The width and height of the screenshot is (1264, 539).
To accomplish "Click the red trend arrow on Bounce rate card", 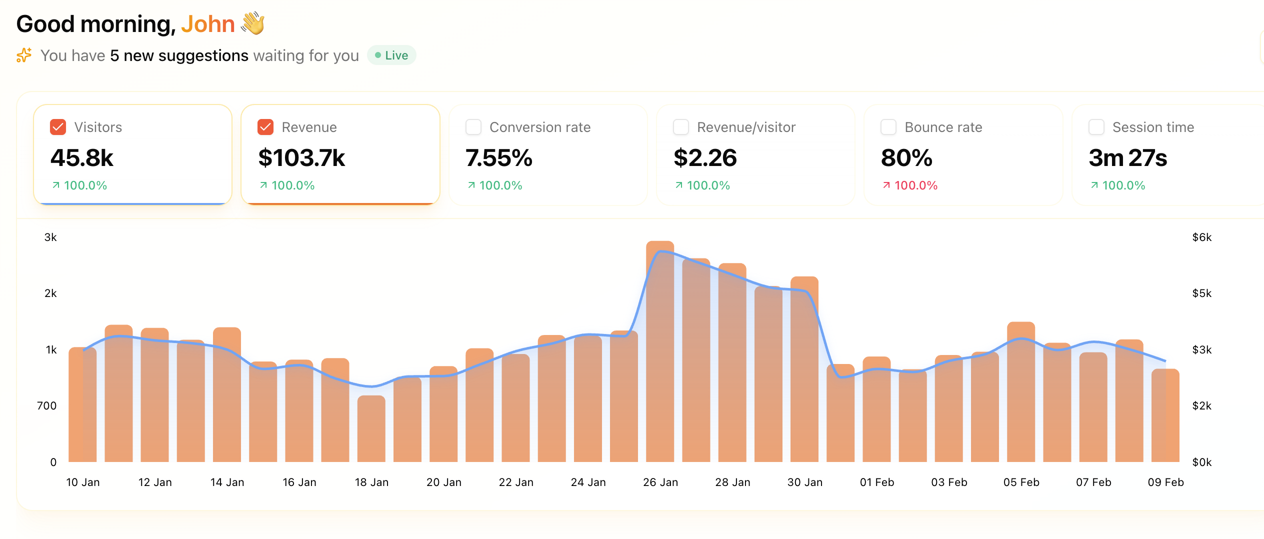I will coord(886,185).
